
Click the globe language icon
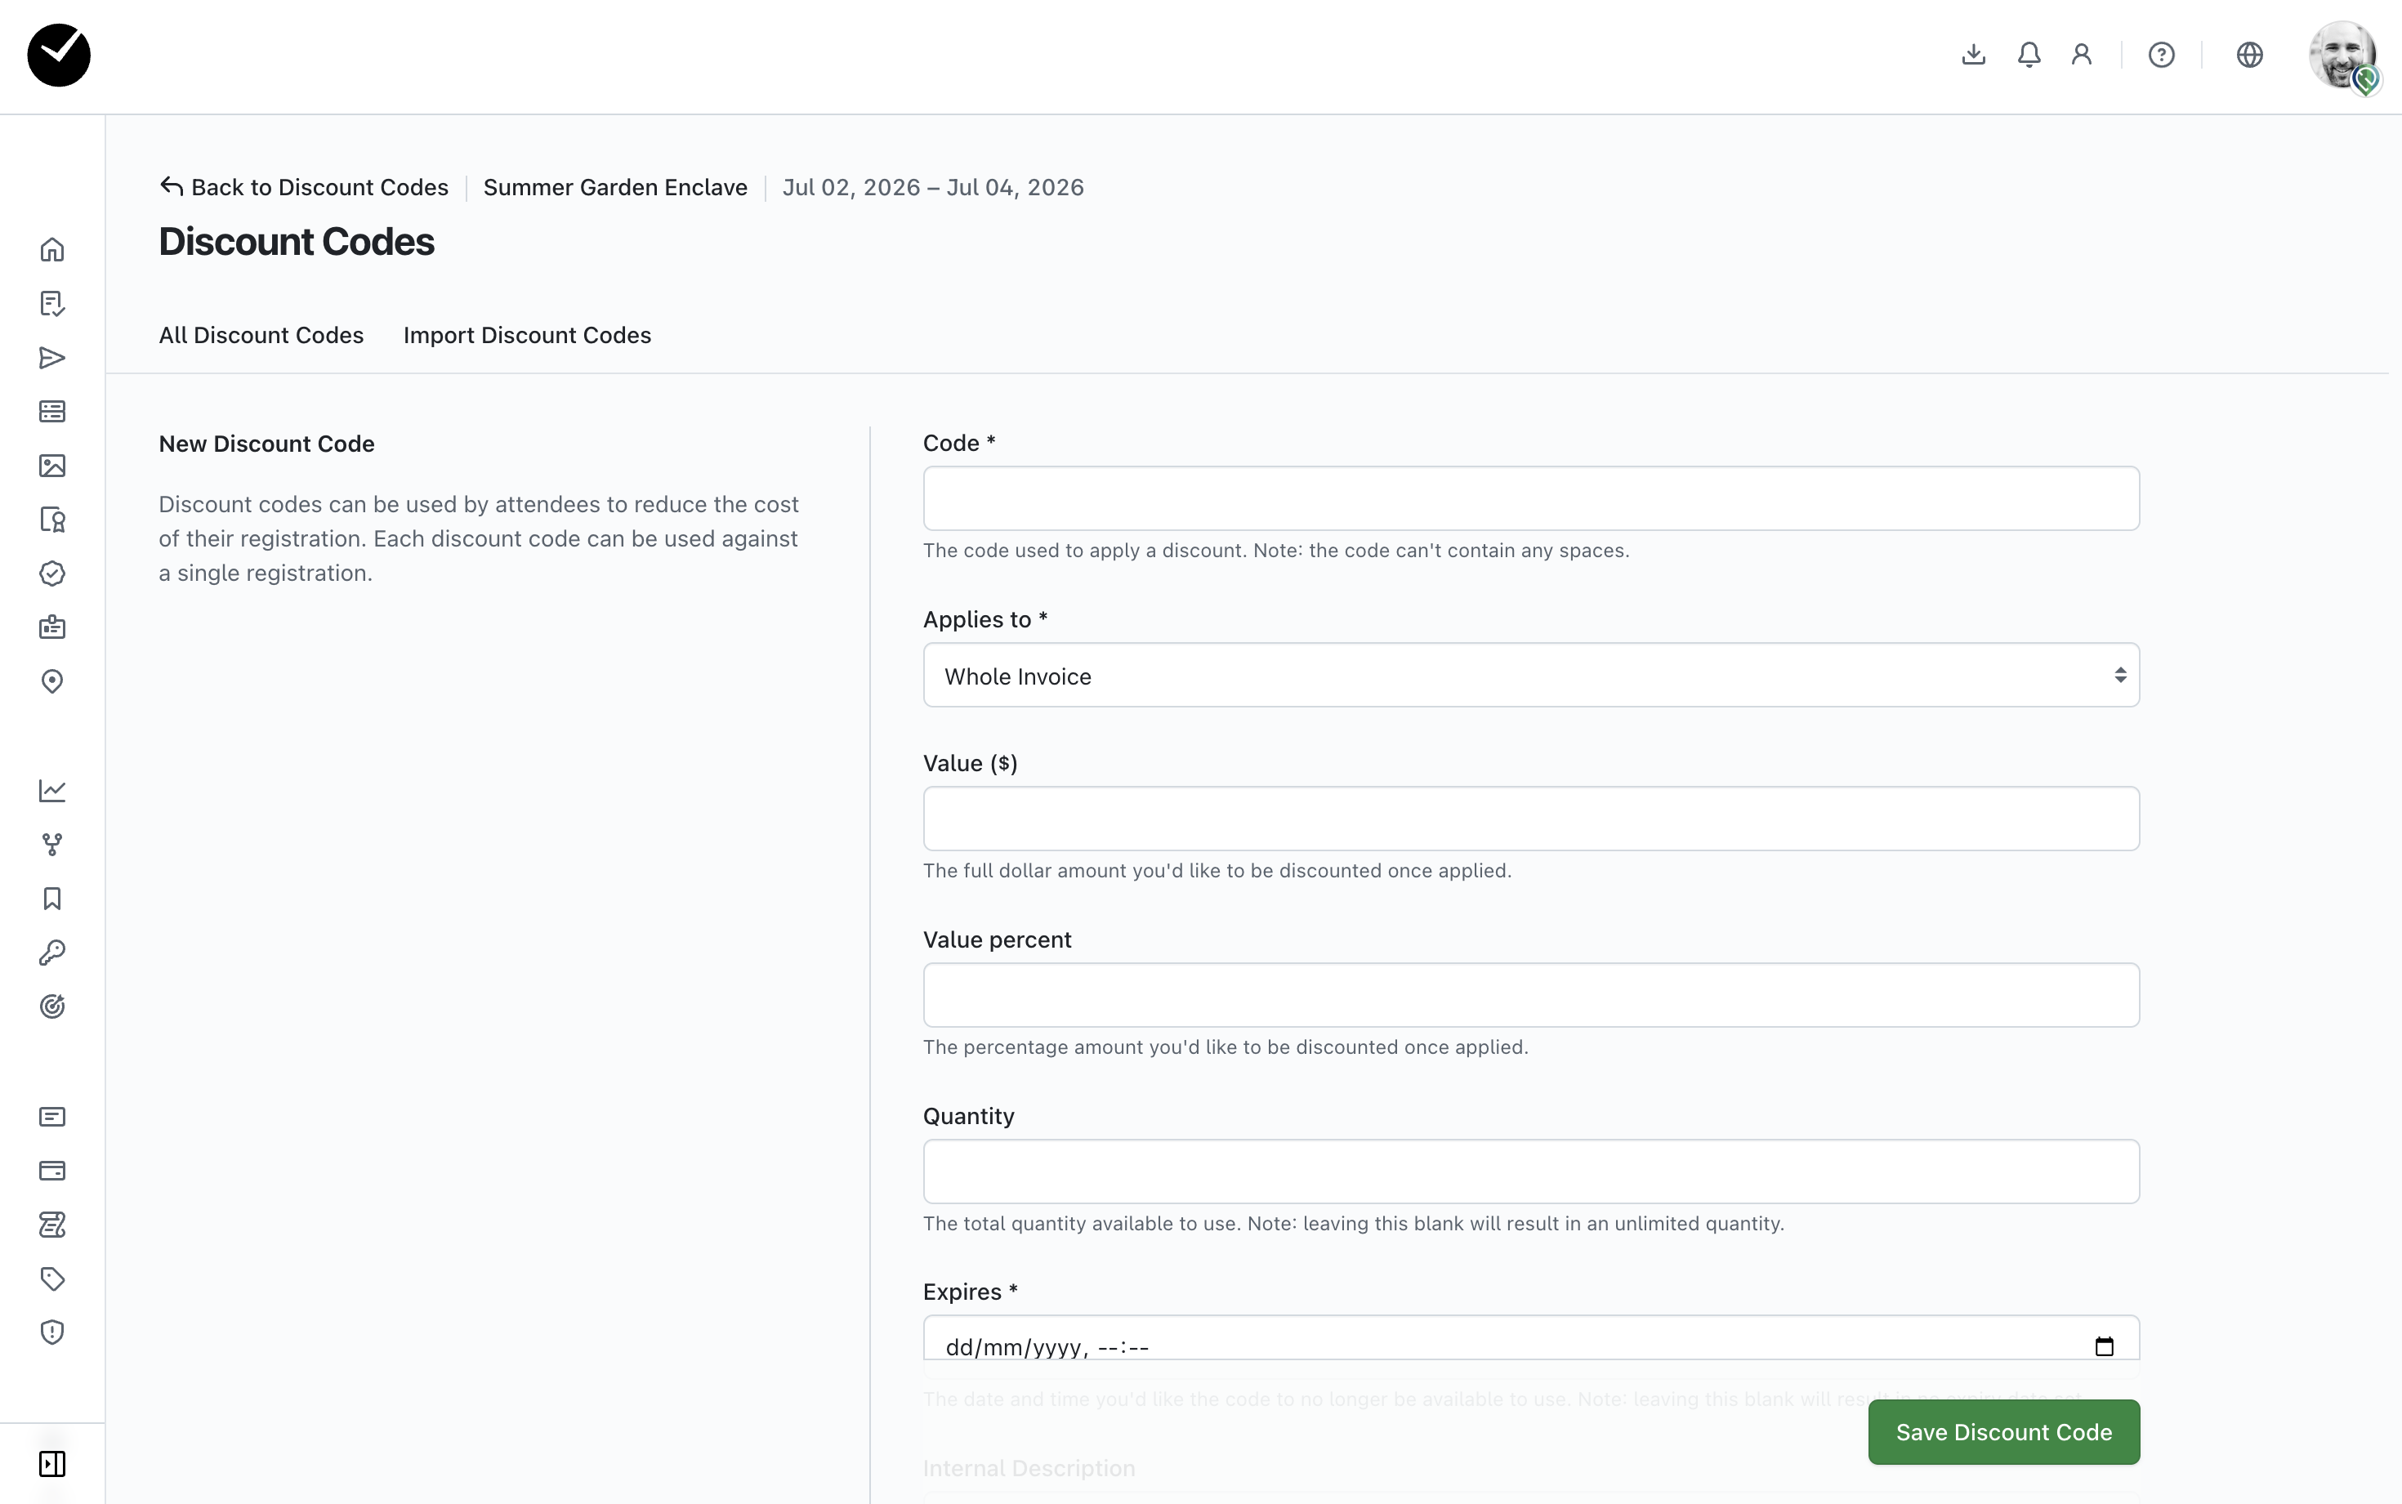click(x=2250, y=55)
